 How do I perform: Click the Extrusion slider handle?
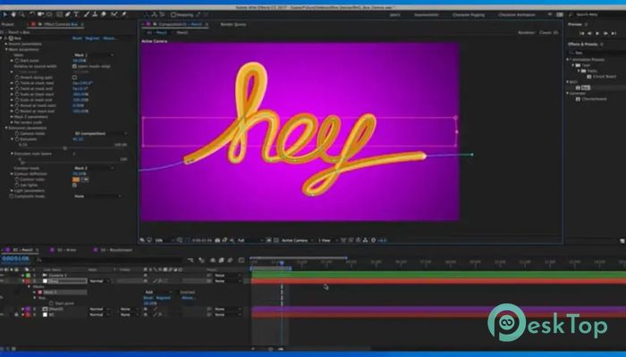click(x=65, y=148)
